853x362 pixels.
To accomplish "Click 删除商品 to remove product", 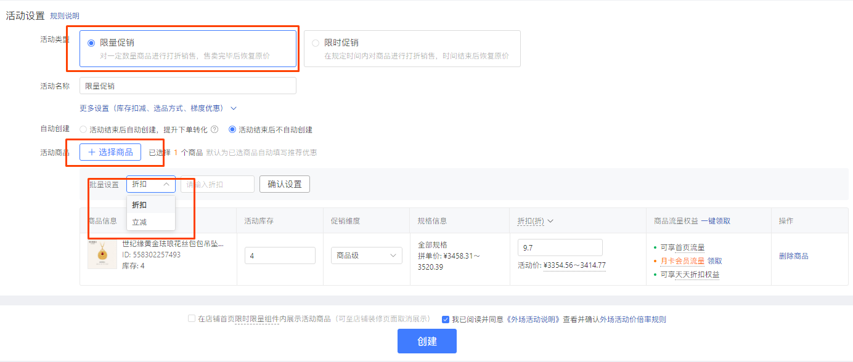I will coord(794,256).
